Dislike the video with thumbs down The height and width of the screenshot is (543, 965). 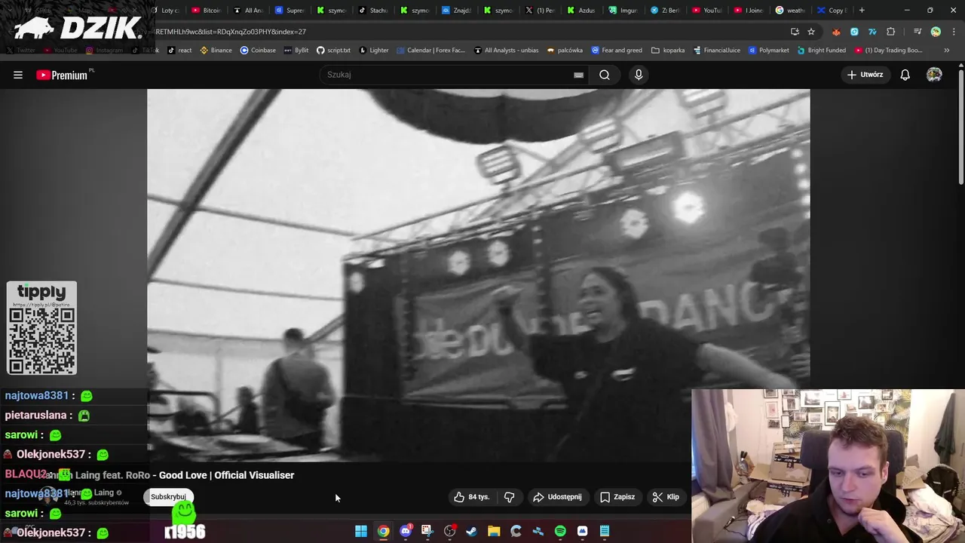(x=510, y=497)
